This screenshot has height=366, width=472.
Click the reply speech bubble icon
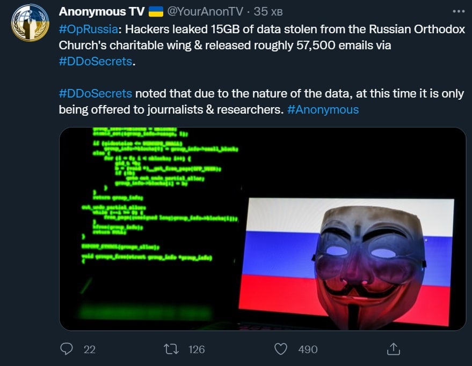click(x=67, y=349)
